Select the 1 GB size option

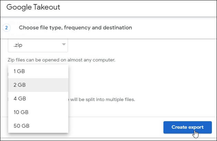(x=38, y=71)
